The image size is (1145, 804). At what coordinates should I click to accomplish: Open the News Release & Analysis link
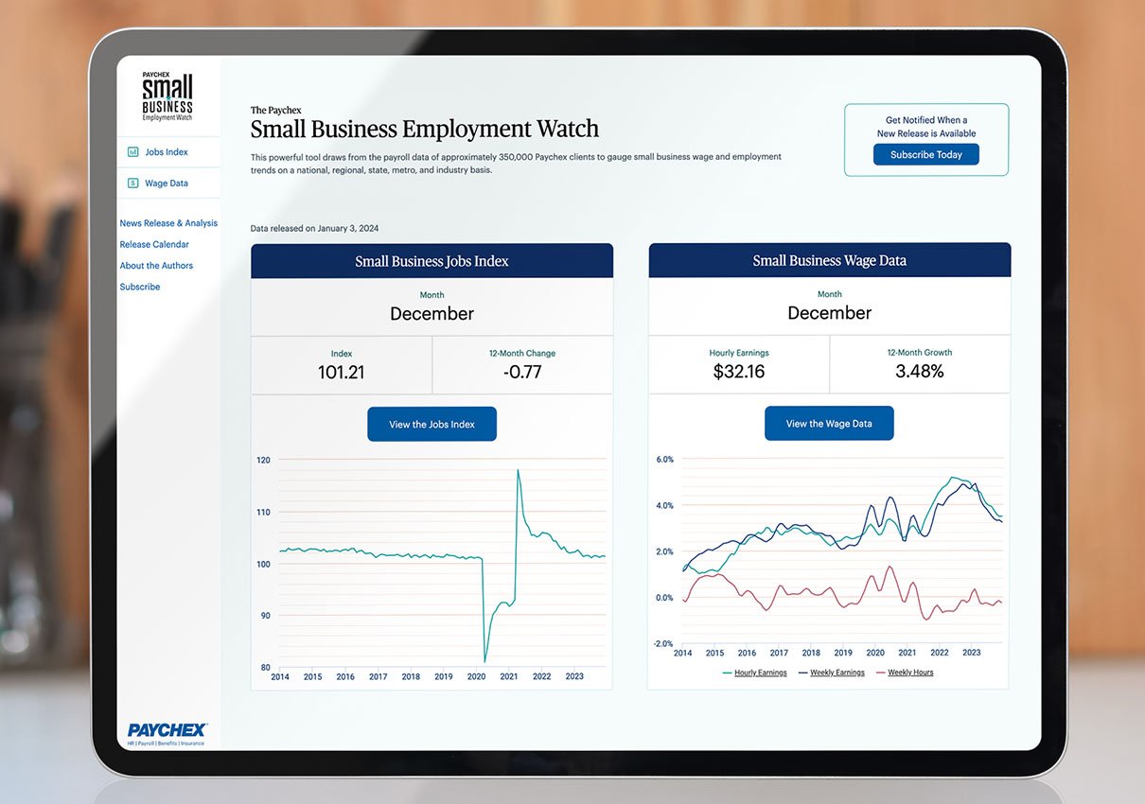(x=168, y=223)
